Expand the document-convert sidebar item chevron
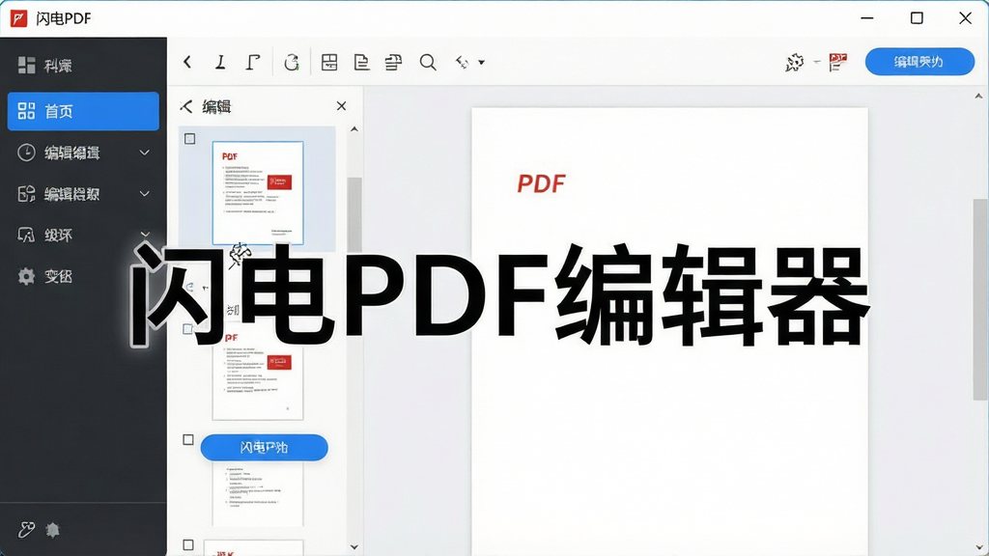 (x=145, y=193)
